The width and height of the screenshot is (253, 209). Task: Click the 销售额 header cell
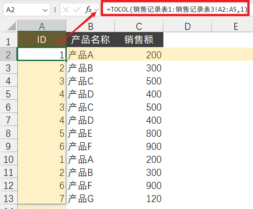tap(139, 40)
